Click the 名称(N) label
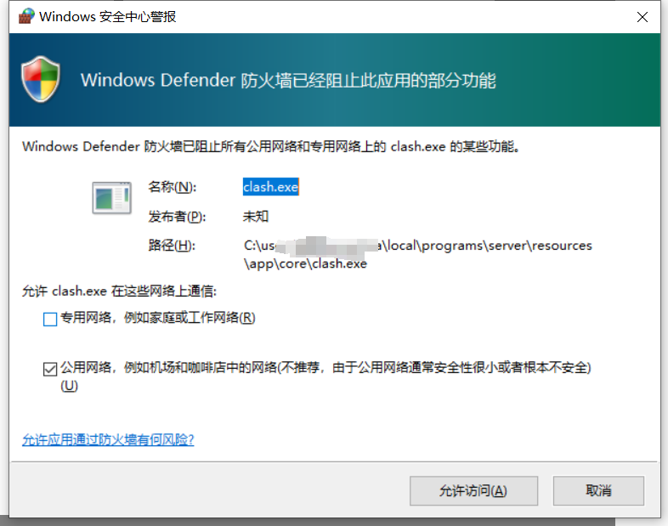This screenshot has height=526, width=668. point(173,187)
